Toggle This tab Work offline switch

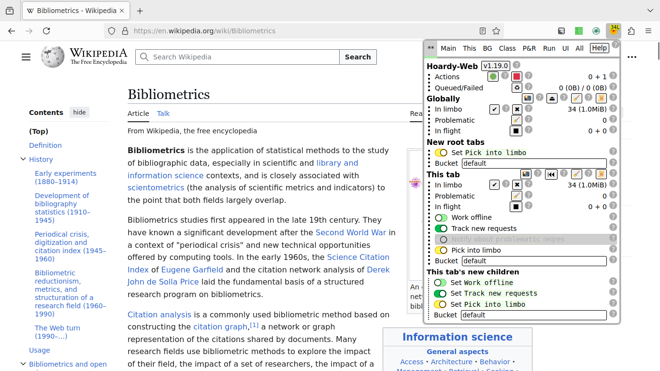(441, 218)
